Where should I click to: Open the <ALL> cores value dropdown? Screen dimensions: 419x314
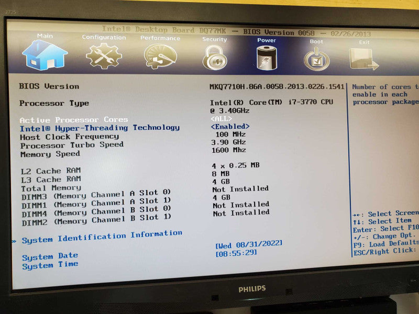(221, 119)
